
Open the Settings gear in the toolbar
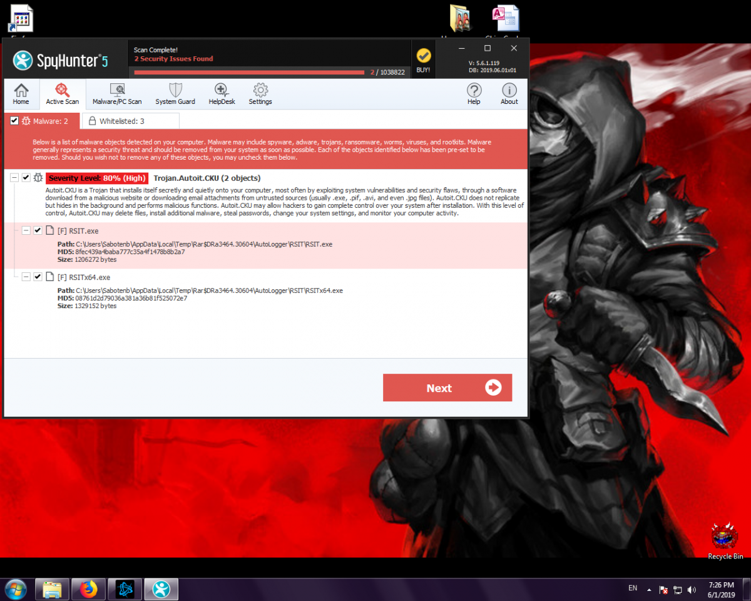click(x=260, y=94)
